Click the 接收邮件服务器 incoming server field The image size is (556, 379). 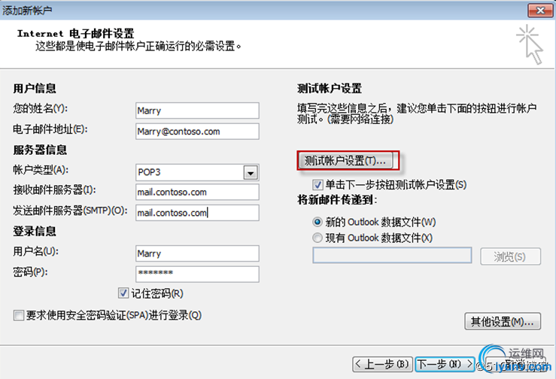click(197, 193)
